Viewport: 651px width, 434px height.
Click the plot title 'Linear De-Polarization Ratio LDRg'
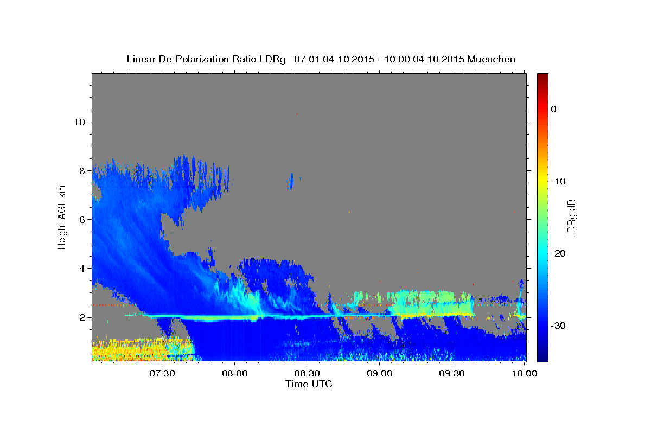point(206,59)
